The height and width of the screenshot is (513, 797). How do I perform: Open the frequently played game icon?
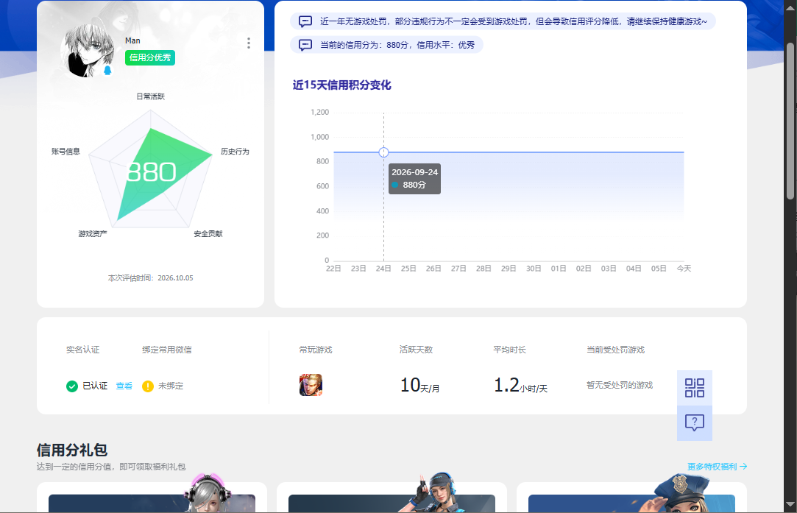pyautogui.click(x=311, y=385)
